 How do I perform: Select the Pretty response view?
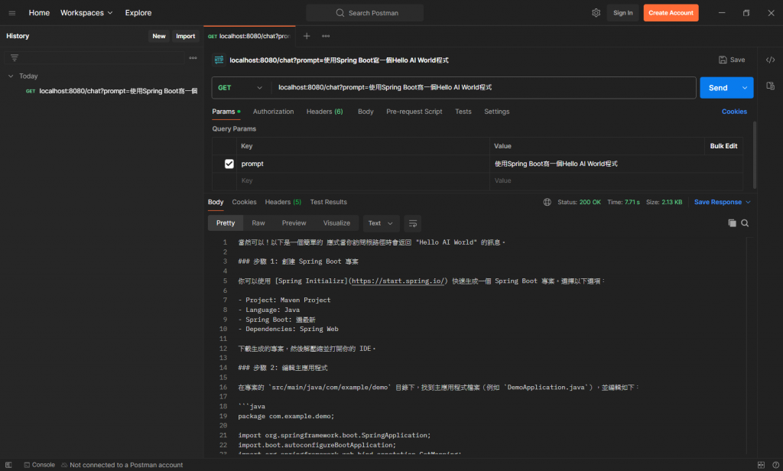point(226,223)
